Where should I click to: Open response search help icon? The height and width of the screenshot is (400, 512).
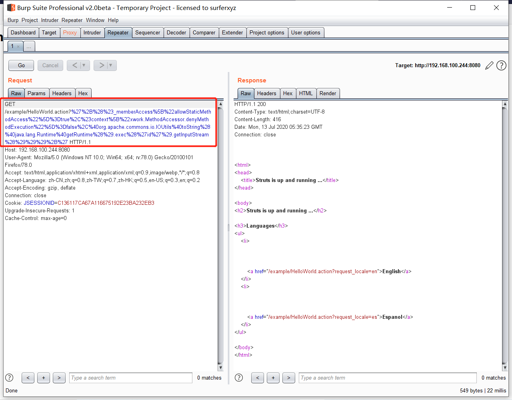[x=239, y=378]
